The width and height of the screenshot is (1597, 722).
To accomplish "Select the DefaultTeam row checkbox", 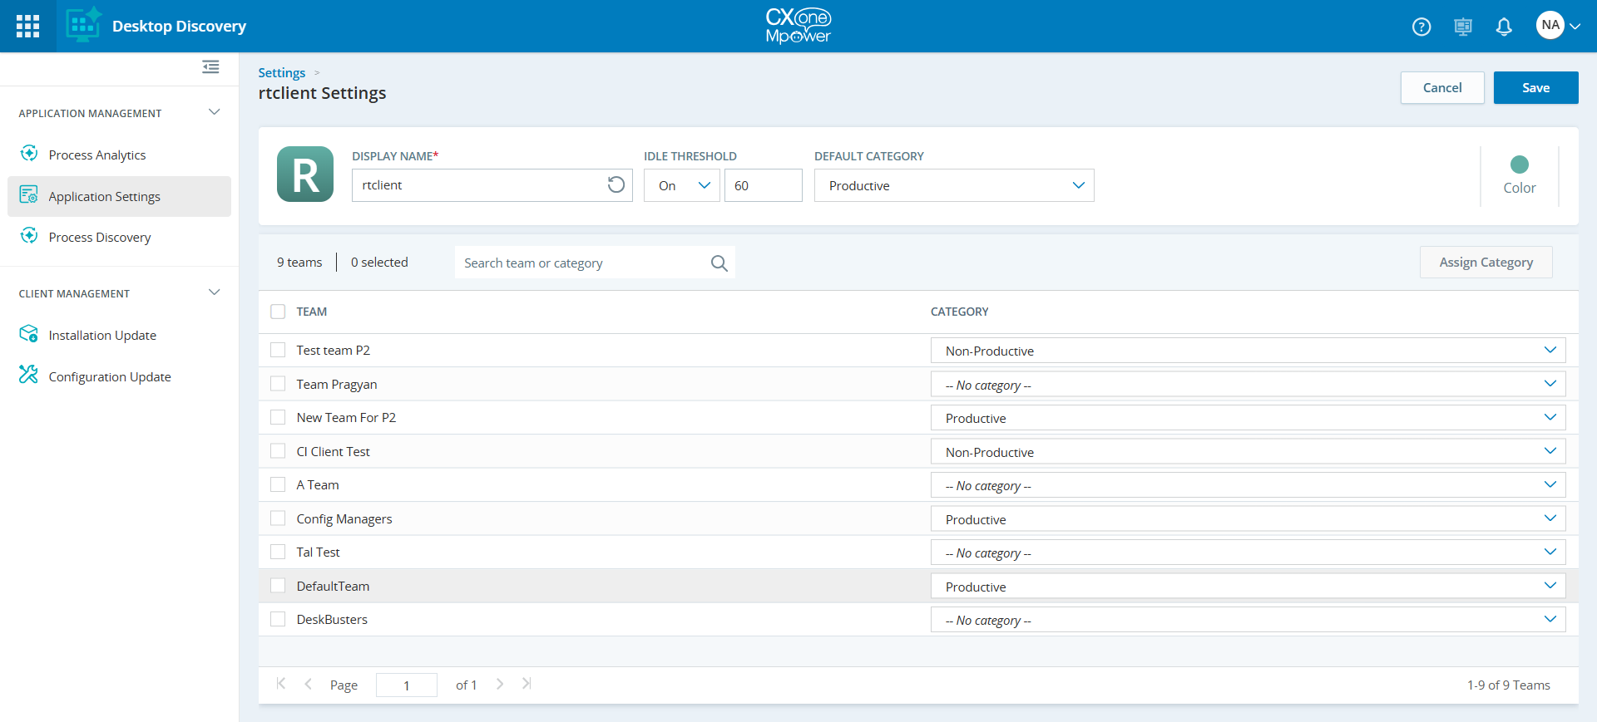I will tap(278, 586).
